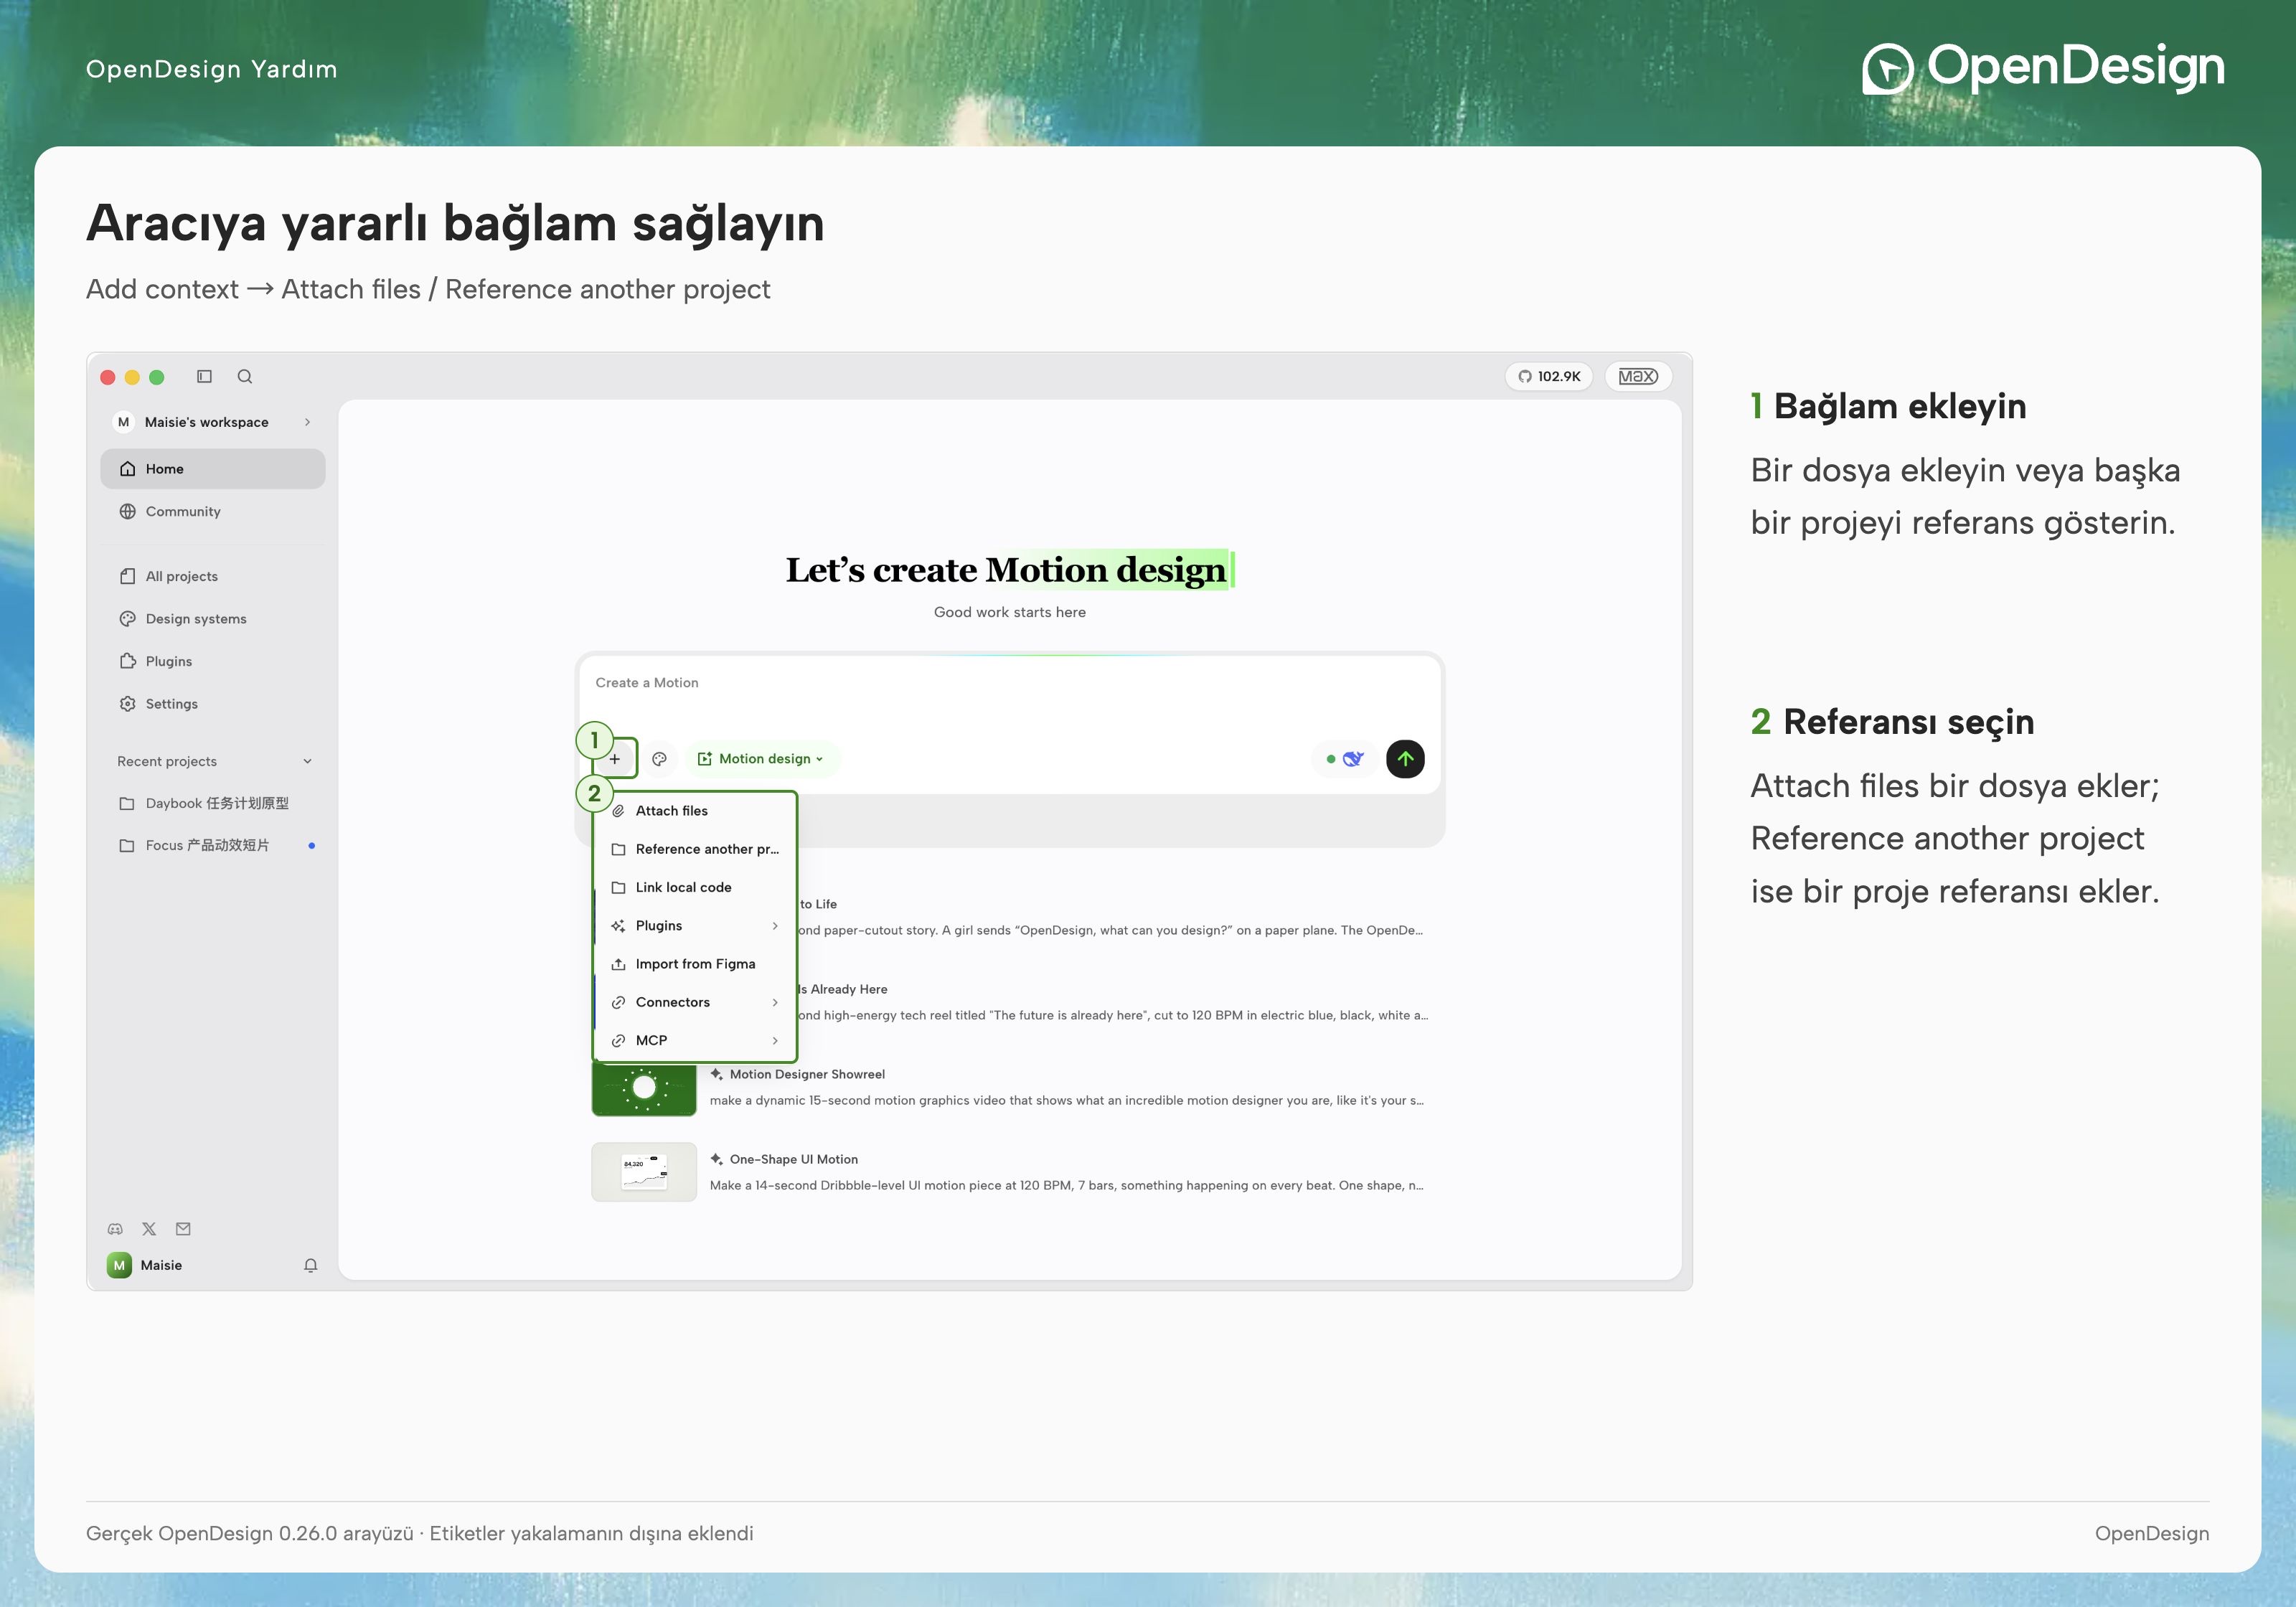Open the Discord icon link

(x=116, y=1229)
